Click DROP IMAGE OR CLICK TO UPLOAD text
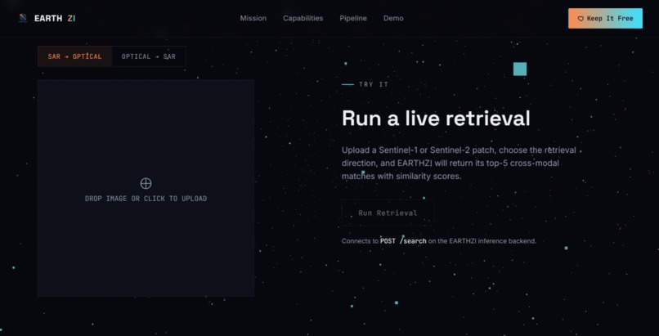The image size is (659, 336). (146, 199)
